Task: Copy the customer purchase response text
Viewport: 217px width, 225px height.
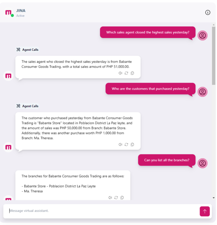Action: pos(133,144)
